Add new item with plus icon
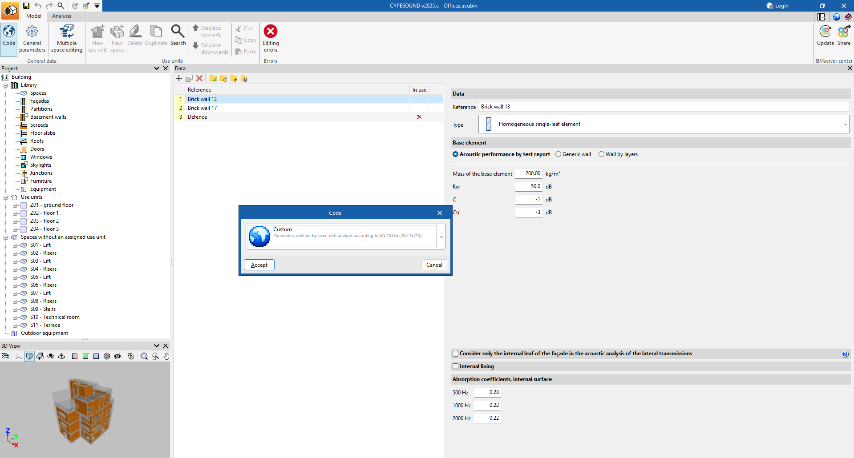 [x=179, y=78]
